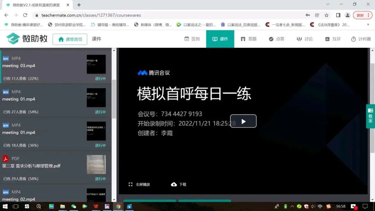Click the PDF file thumbnail
The height and width of the screenshot is (211, 375).
click(x=96, y=164)
